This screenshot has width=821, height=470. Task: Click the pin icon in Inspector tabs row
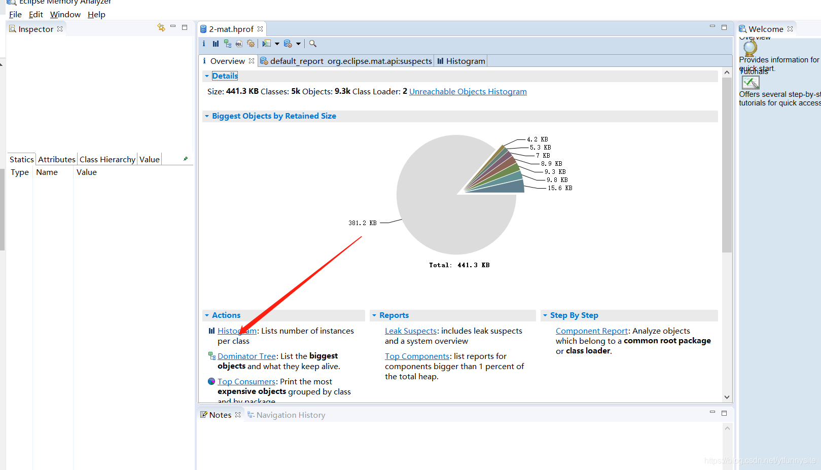coord(186,159)
